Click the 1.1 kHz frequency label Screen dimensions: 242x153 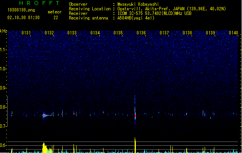point(3,50)
